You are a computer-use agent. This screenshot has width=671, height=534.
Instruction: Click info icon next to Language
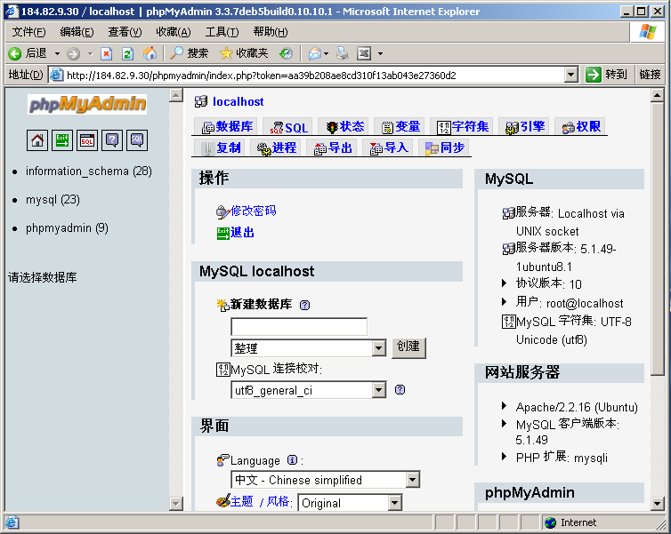coord(292,459)
